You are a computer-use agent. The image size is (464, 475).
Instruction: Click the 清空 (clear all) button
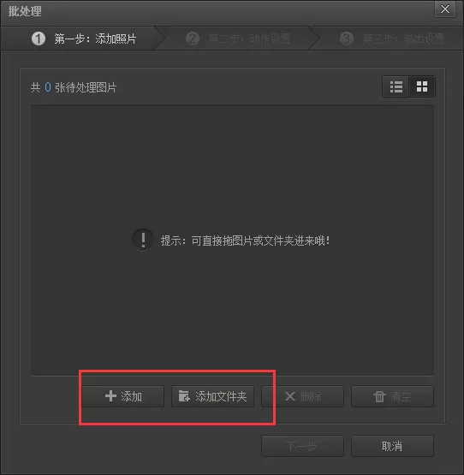[x=392, y=396]
